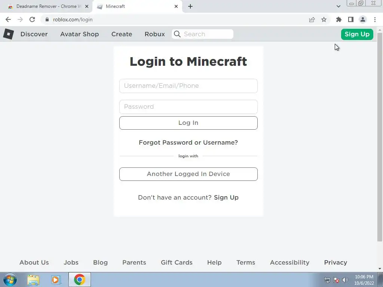Viewport: 383px width, 287px height.
Task: Click the page vertical scrollbar
Action: pos(380,137)
